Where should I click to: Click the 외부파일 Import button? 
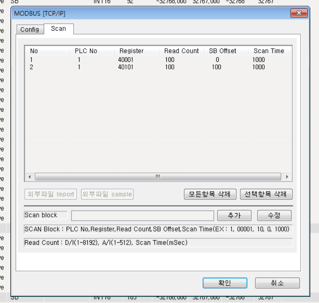51,194
